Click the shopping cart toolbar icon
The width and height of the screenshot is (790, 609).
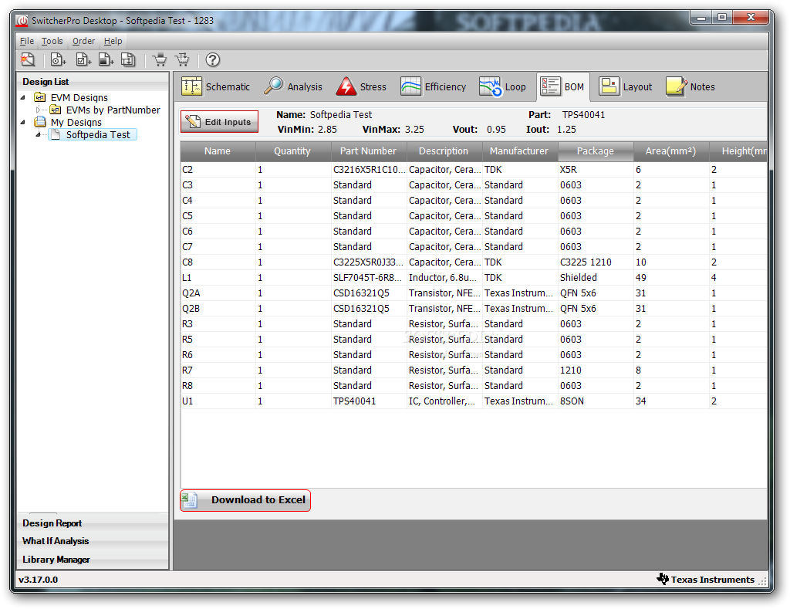pos(160,59)
